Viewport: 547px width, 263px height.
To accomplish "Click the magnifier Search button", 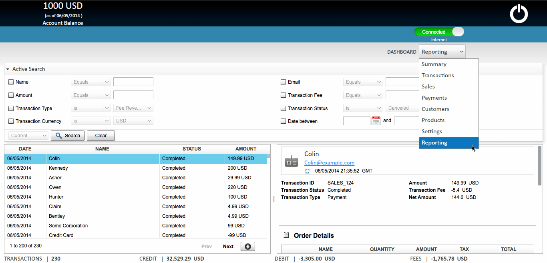I will tap(68, 136).
